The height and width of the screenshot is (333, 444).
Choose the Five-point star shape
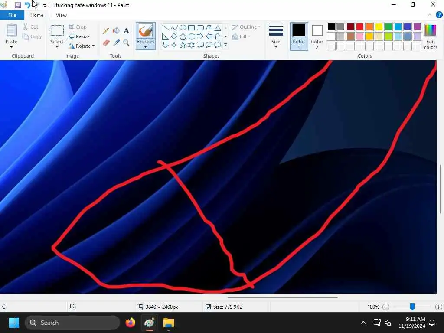183,45
